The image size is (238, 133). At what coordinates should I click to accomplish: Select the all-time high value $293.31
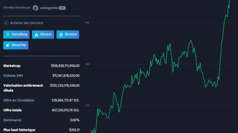pos(74,130)
